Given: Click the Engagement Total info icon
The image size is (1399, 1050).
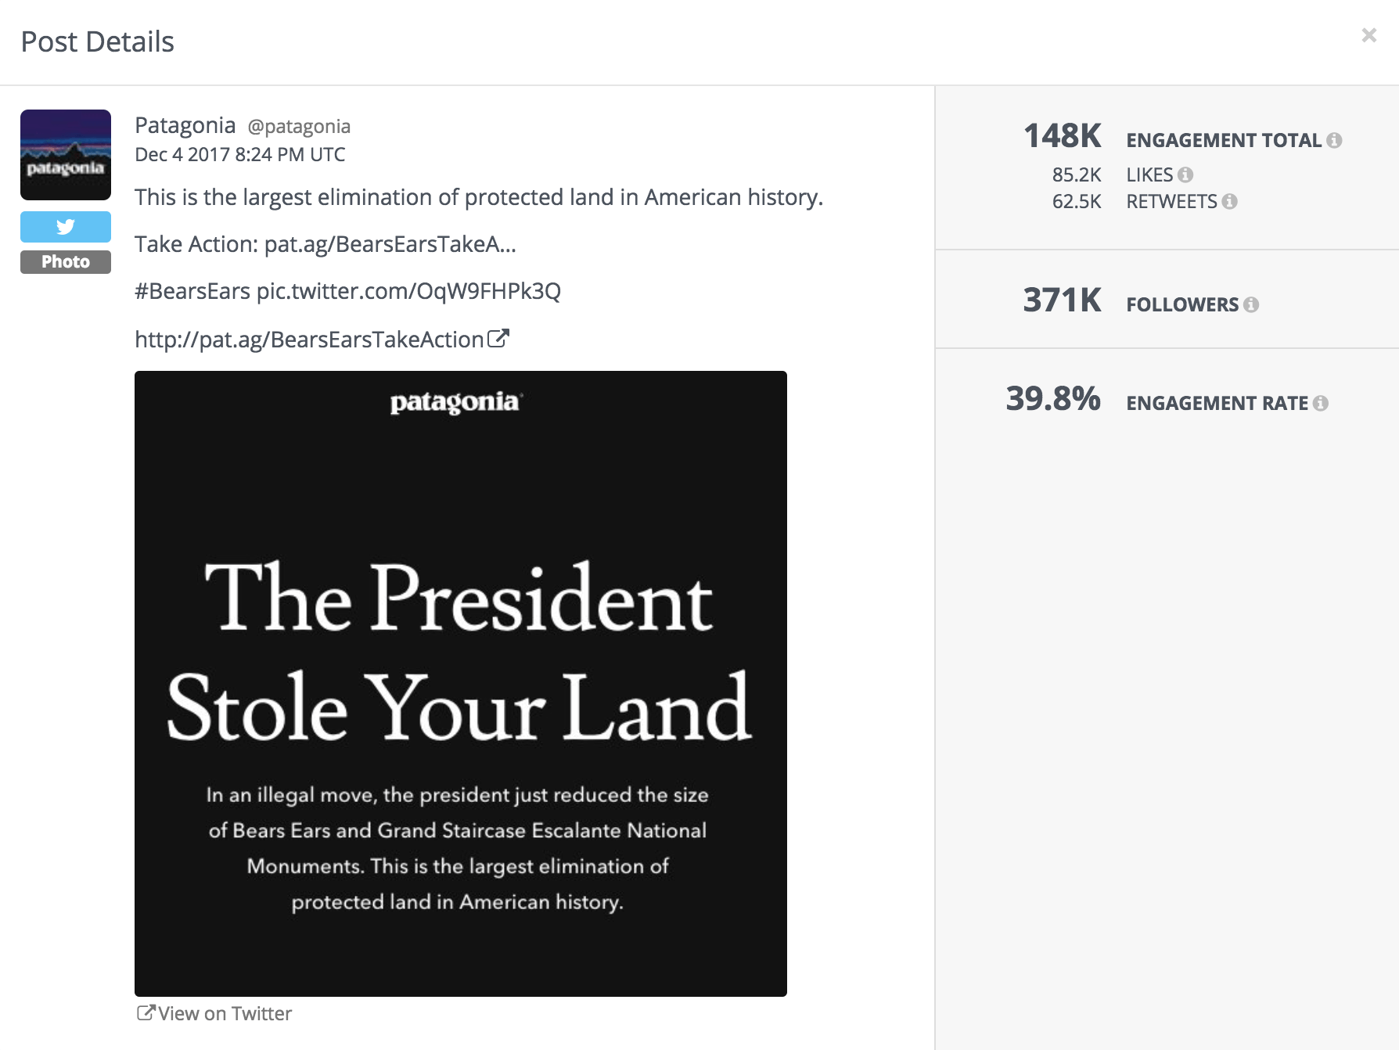Looking at the screenshot, I should point(1334,140).
